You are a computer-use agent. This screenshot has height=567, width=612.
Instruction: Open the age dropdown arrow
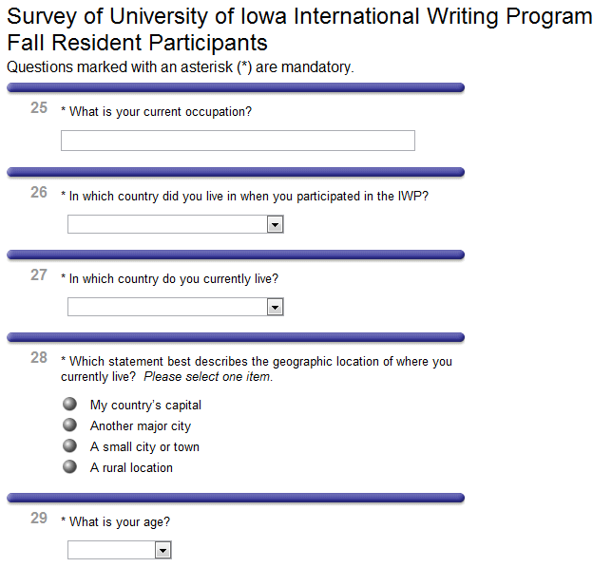click(x=163, y=550)
